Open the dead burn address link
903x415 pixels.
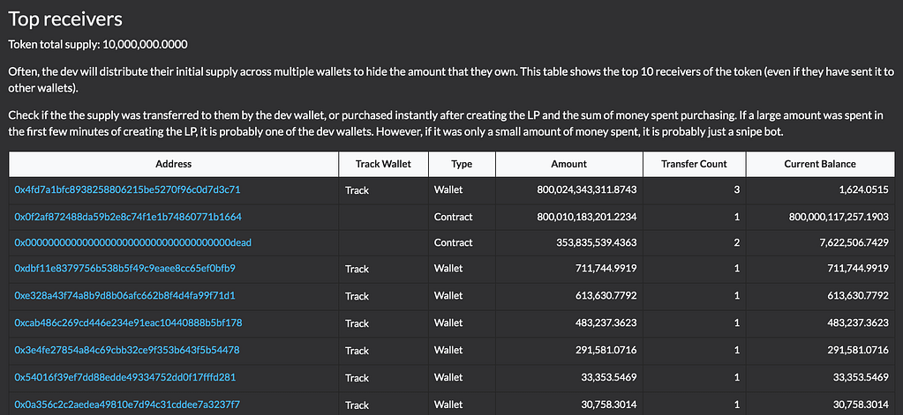pyautogui.click(x=133, y=242)
